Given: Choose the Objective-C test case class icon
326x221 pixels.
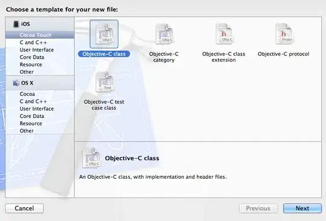Looking at the screenshot, I should coord(104,82).
